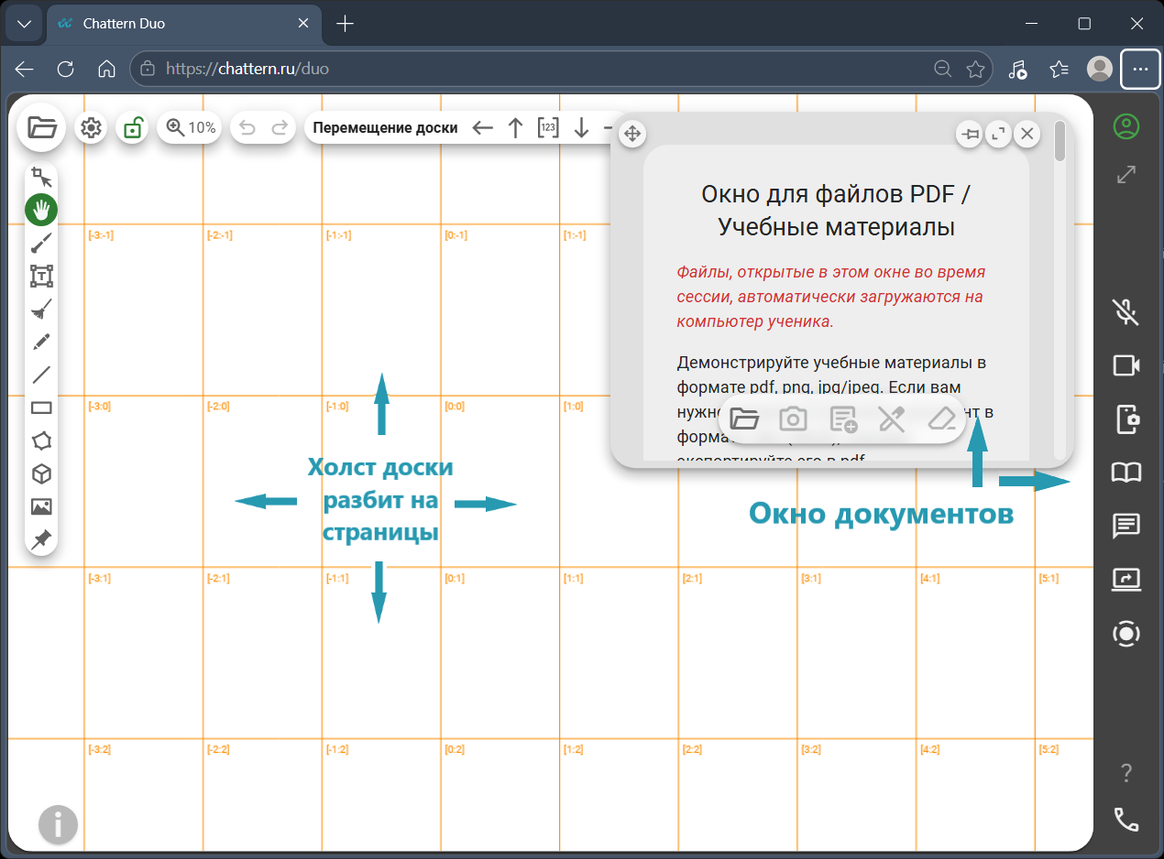This screenshot has width=1164, height=859.
Task: Unmute the microphone in sidebar
Action: (x=1126, y=311)
